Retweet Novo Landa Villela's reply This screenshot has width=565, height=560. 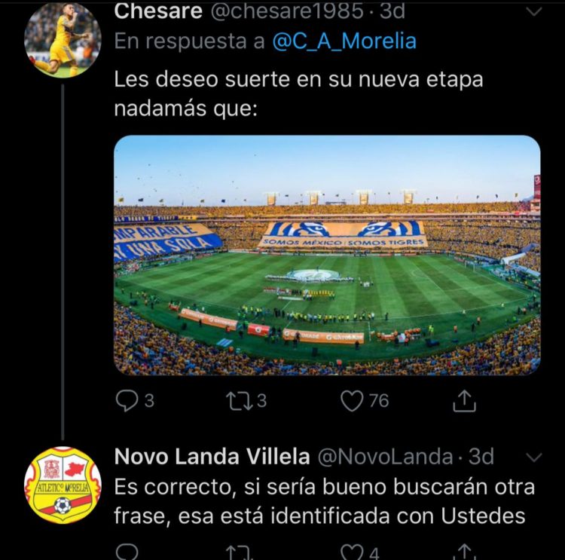coord(239,552)
